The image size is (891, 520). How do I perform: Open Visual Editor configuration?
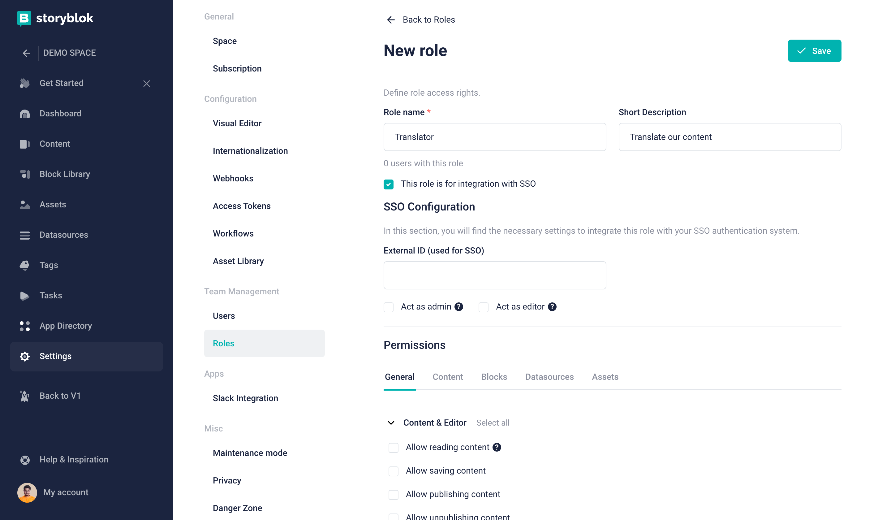(x=237, y=123)
